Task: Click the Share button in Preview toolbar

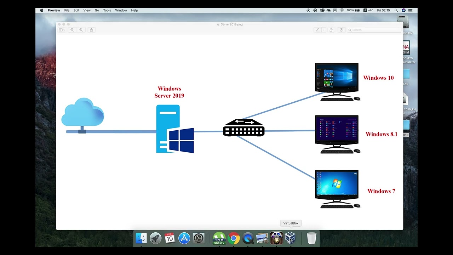Action: [91, 30]
